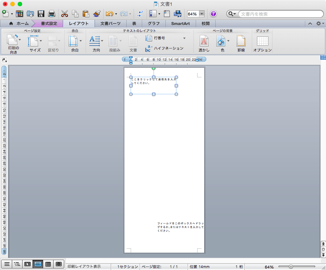Toggle display of formatting marks icon

[140, 14]
